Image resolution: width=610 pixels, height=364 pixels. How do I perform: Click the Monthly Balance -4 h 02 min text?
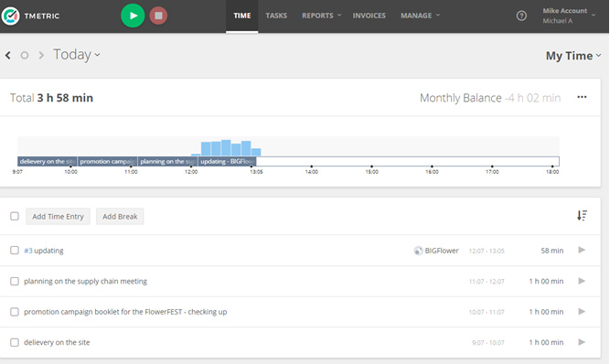point(490,98)
